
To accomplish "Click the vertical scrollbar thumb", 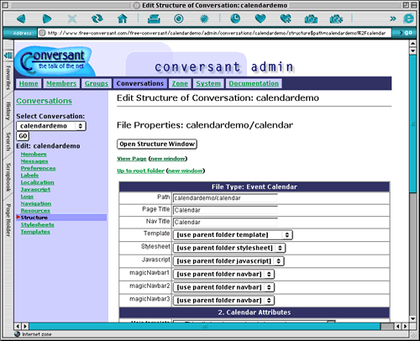I will pyautogui.click(x=412, y=123).
